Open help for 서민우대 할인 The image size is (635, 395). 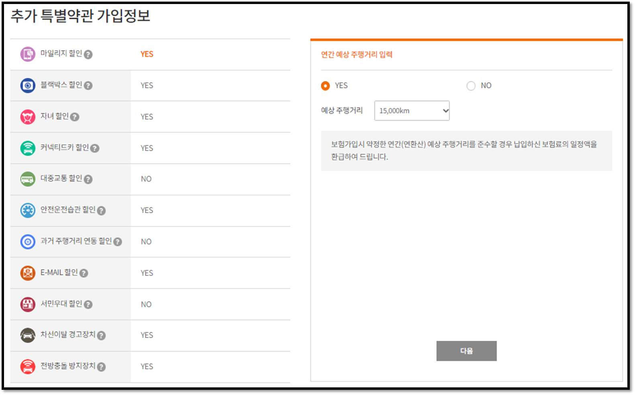pyautogui.click(x=88, y=304)
